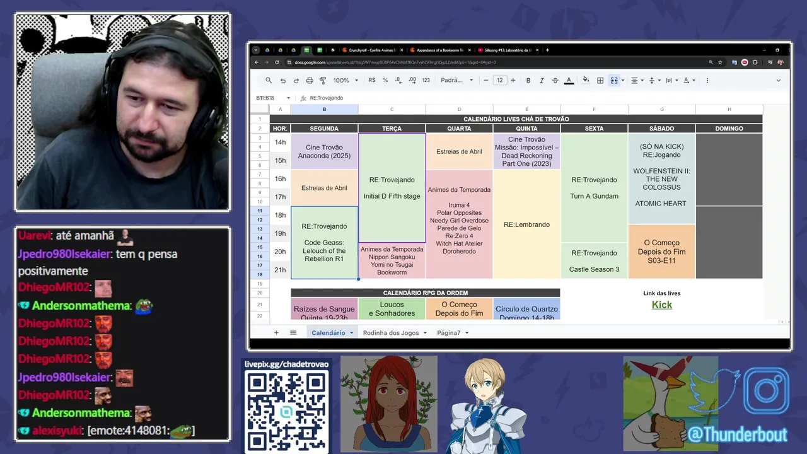The width and height of the screenshot is (807, 454).
Task: Click decrease decimal places icon
Action: point(399,80)
